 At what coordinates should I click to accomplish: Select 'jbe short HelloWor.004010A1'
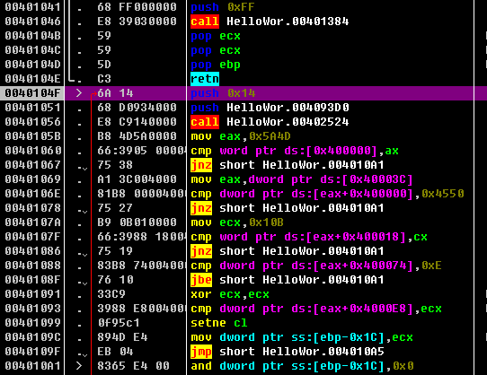click(288, 280)
